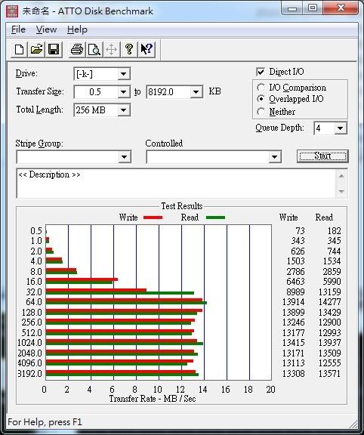Click the 128.0 transfer size row label
This screenshot has width=364, height=435.
pos(32,313)
